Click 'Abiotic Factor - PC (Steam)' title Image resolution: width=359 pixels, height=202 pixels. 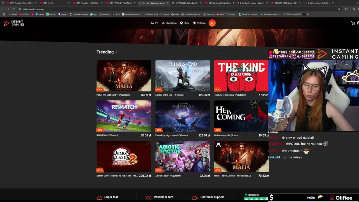point(168,176)
